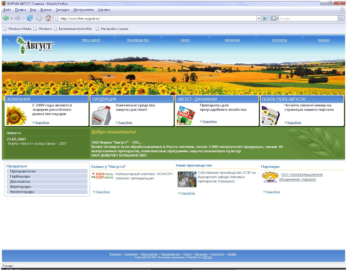Click the factory photo under Наше производство

[x=187, y=179]
